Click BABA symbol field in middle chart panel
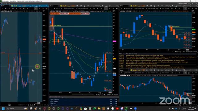198x111 pixels. point(54,6)
